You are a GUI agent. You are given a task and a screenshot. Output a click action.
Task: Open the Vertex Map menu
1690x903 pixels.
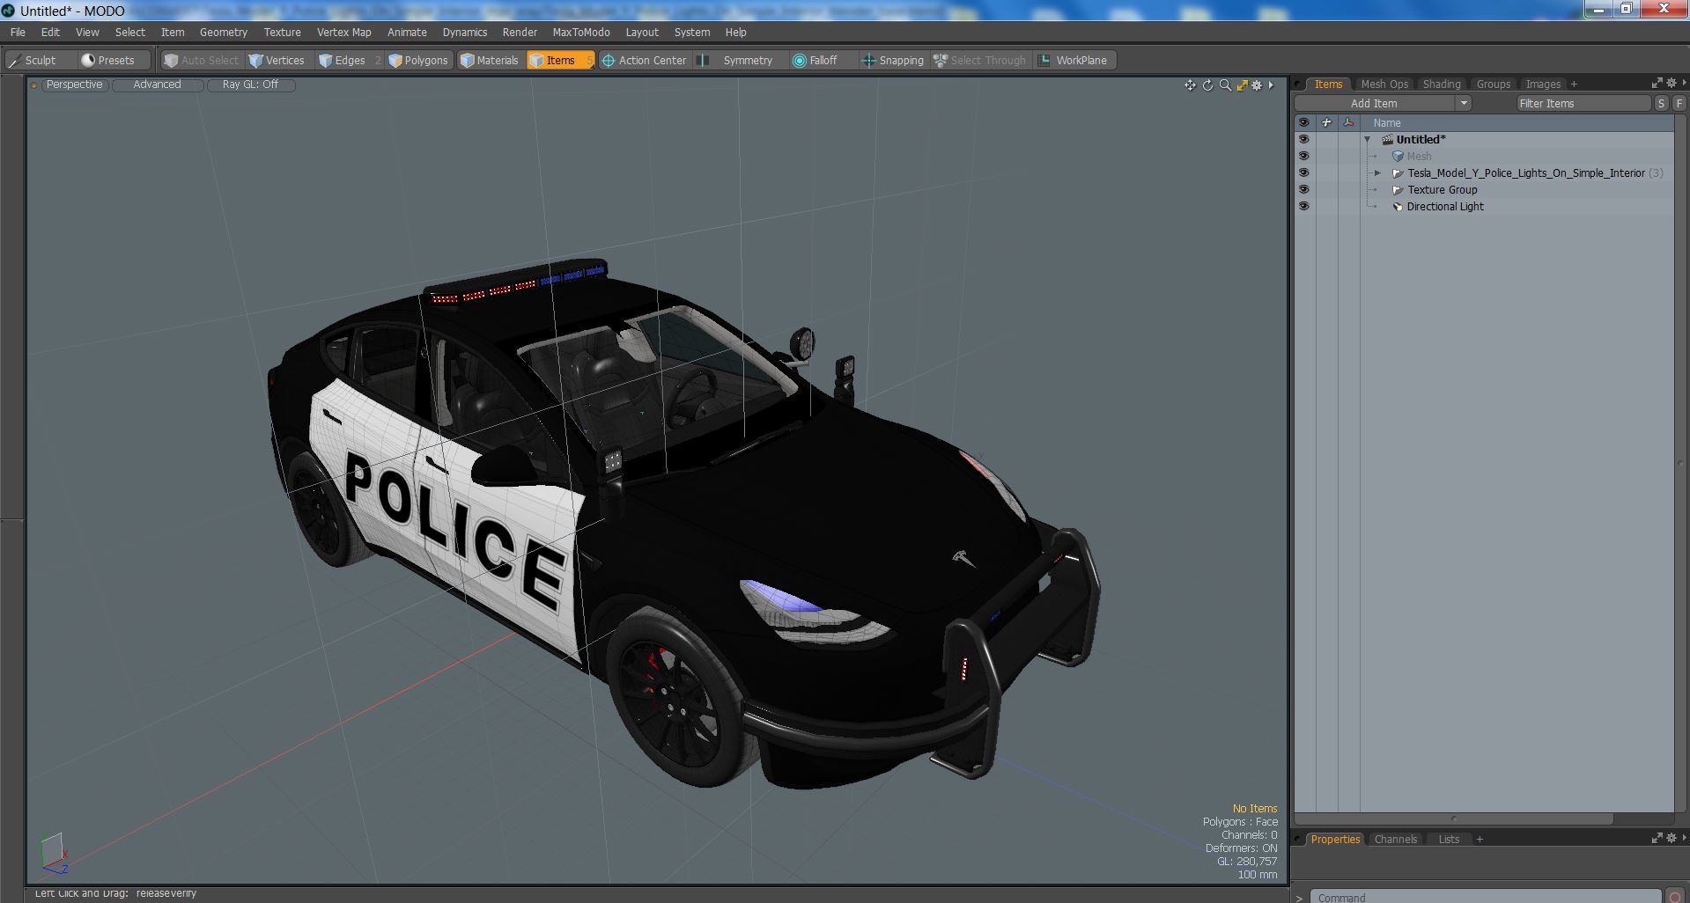[343, 32]
